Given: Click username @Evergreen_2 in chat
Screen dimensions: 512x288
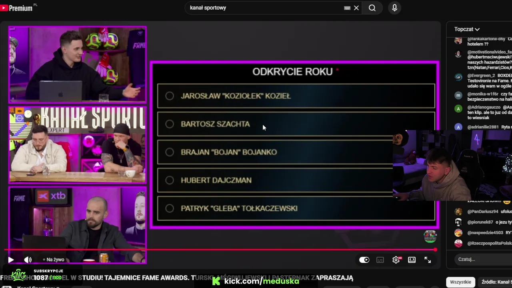Looking at the screenshot, I should (x=481, y=75).
